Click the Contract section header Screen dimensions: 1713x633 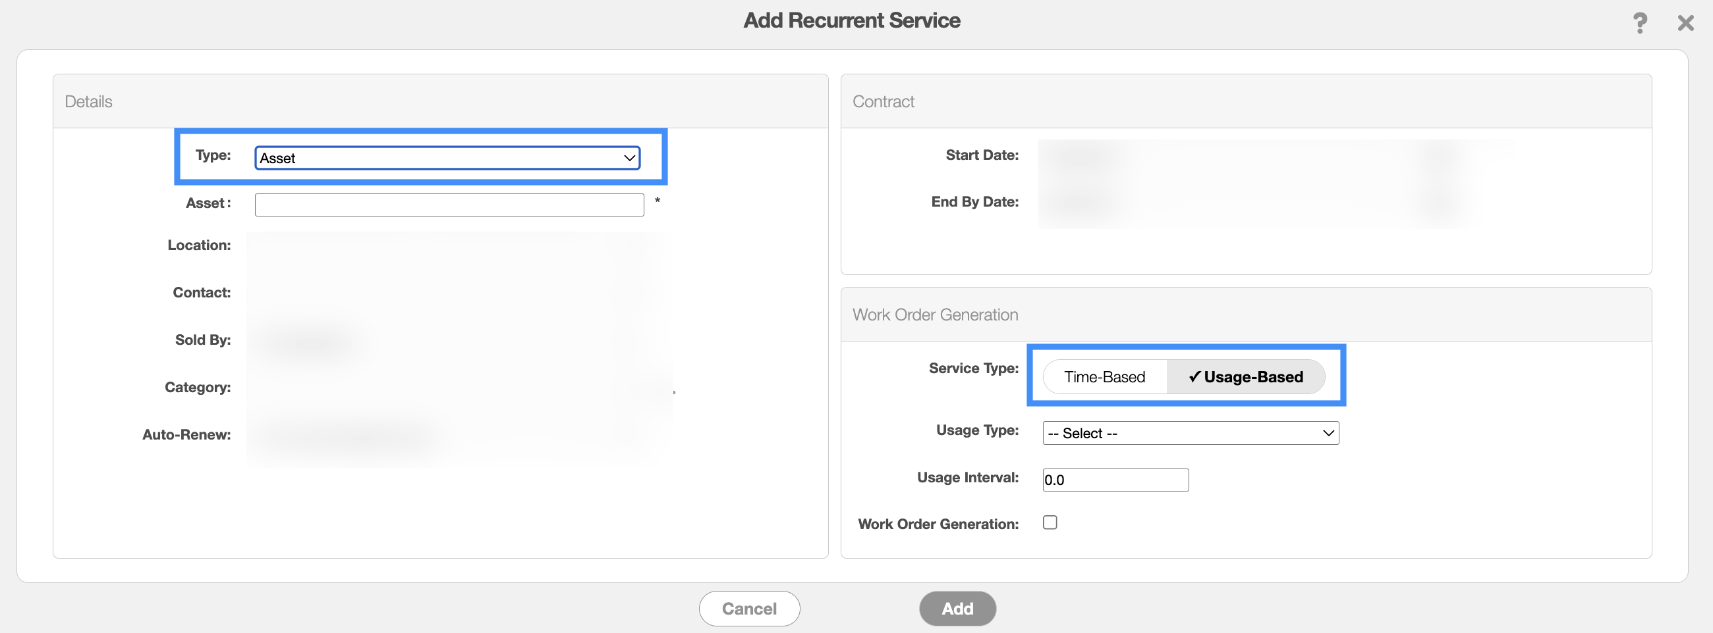click(883, 101)
